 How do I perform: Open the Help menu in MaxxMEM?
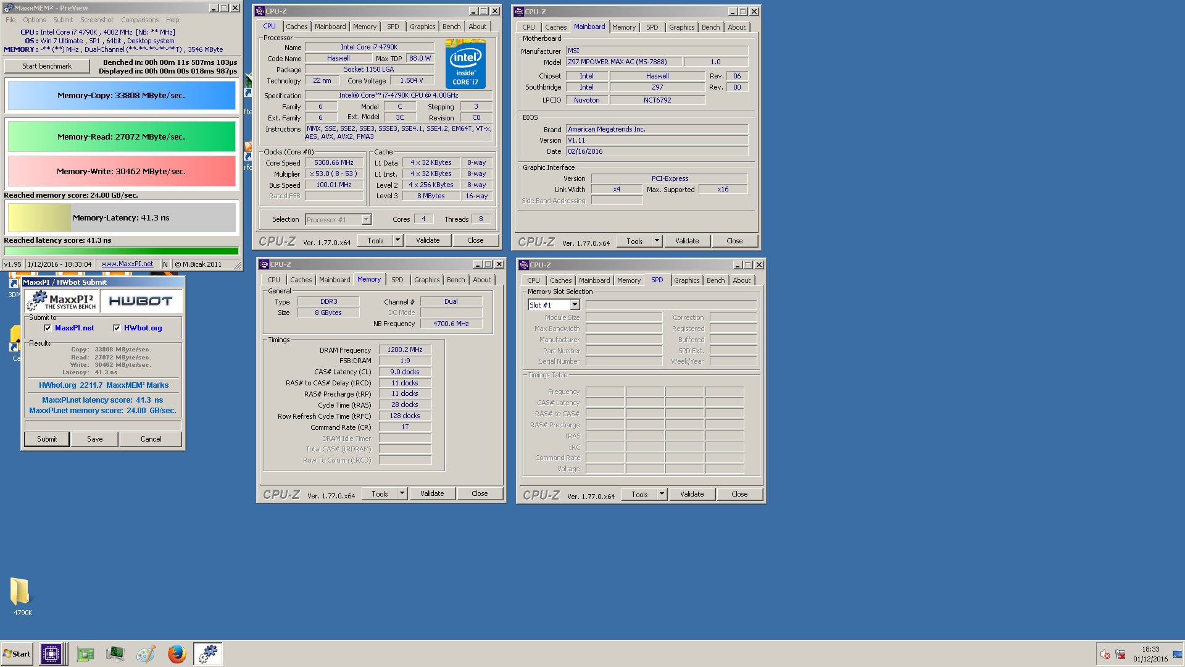tap(173, 20)
